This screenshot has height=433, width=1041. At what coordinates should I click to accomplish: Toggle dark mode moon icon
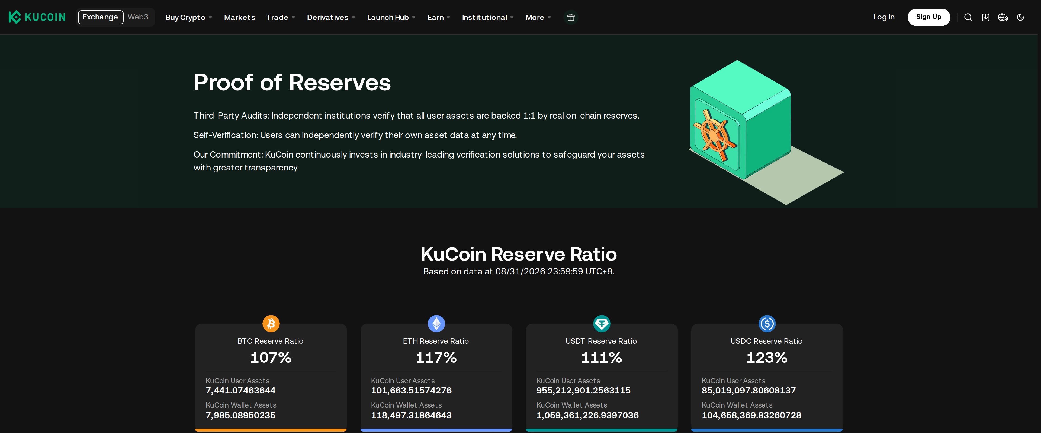(1020, 17)
